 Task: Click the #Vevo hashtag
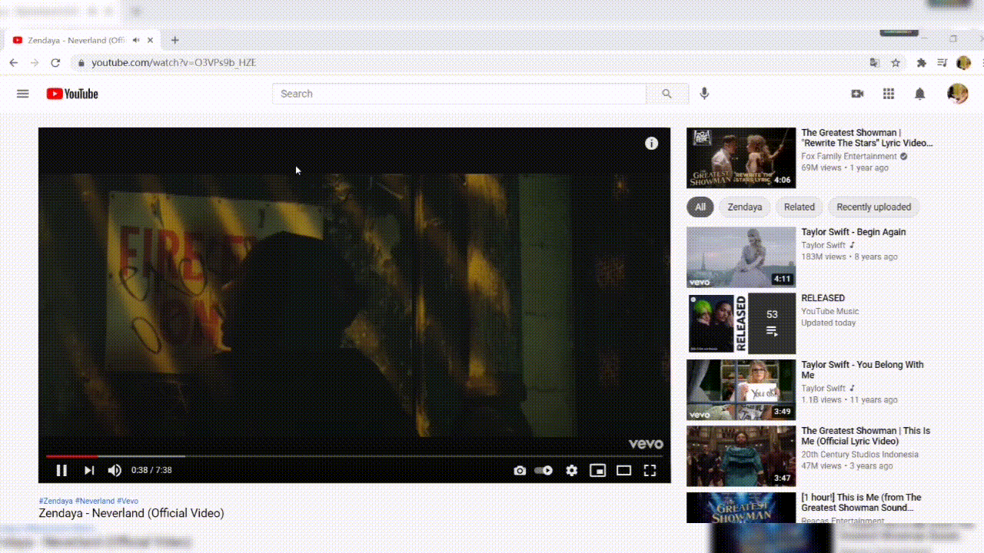(x=128, y=501)
